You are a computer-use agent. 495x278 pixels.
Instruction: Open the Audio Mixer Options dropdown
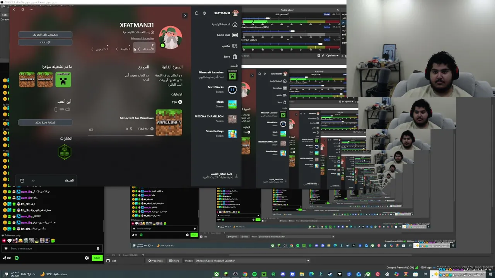point(332,56)
